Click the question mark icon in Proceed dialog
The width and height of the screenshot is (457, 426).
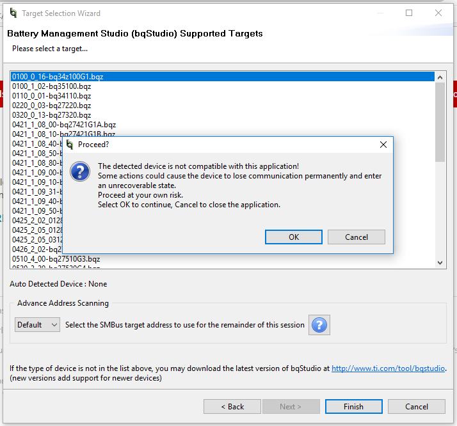pos(80,171)
